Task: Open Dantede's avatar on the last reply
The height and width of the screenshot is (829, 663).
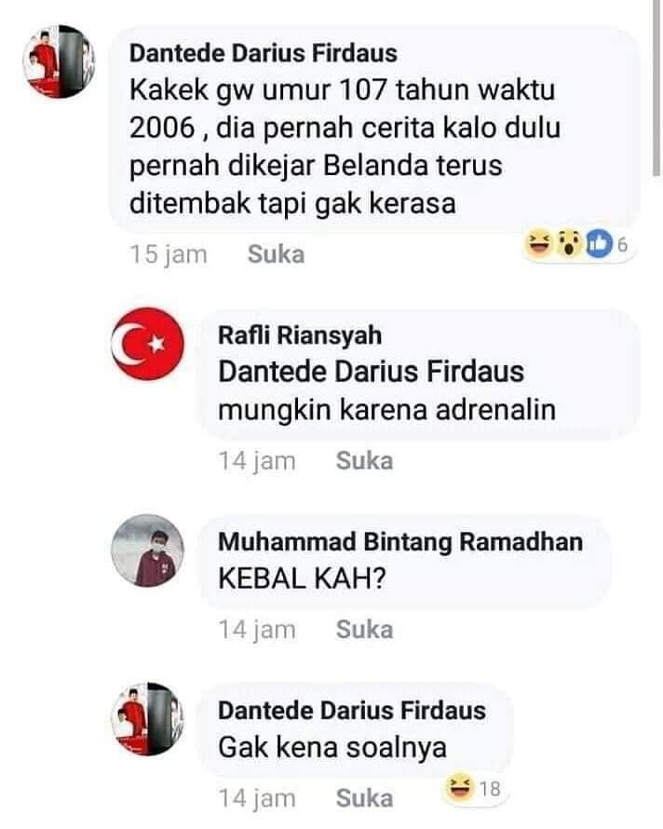Action: [x=147, y=719]
